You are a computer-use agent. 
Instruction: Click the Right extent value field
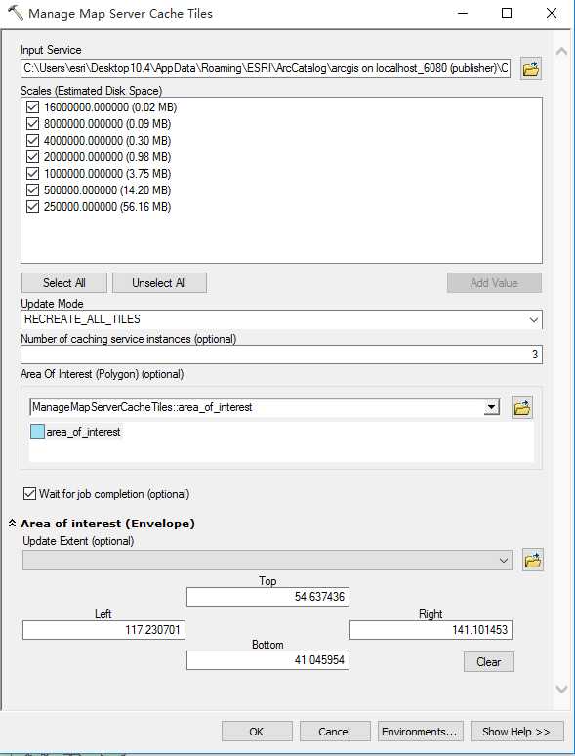(x=431, y=630)
